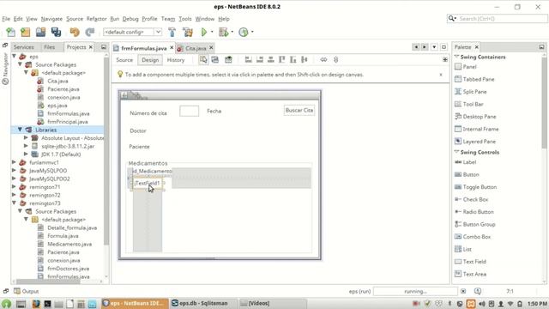
Task: Open the Refactor menu
Action: (x=96, y=19)
